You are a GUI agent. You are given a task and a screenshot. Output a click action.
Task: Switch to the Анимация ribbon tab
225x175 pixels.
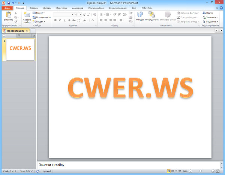(78, 8)
